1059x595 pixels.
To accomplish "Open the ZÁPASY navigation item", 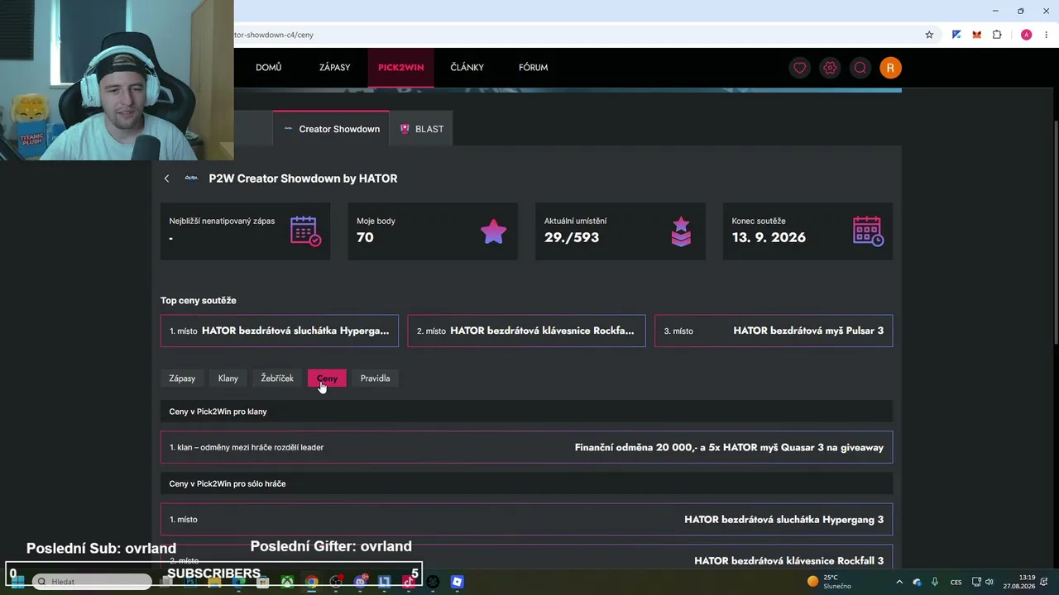I will tap(335, 68).
